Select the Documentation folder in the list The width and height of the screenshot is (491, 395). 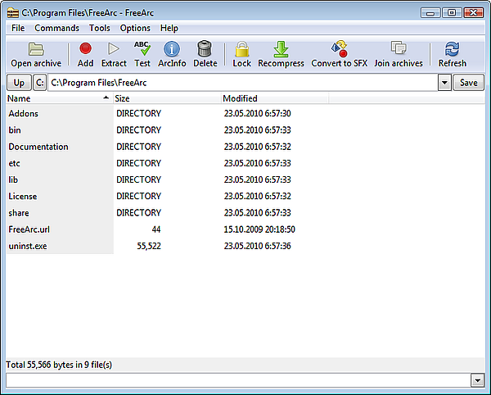tap(38, 147)
